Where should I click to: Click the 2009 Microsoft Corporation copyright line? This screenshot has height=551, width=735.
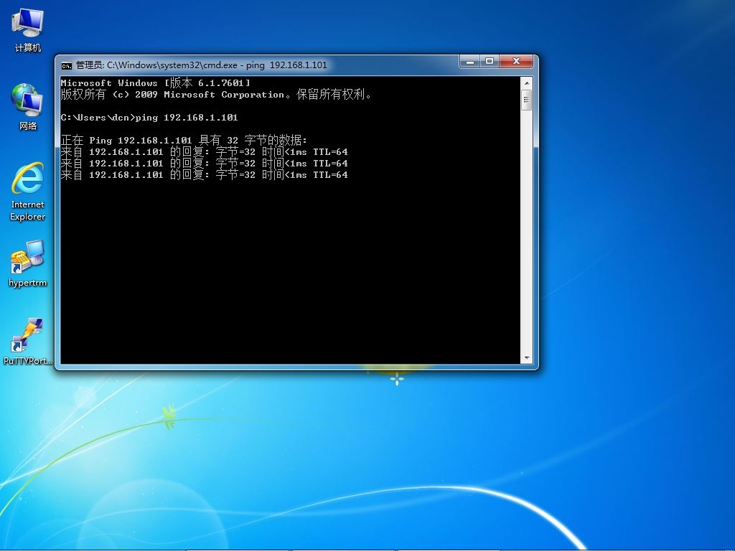click(x=216, y=95)
